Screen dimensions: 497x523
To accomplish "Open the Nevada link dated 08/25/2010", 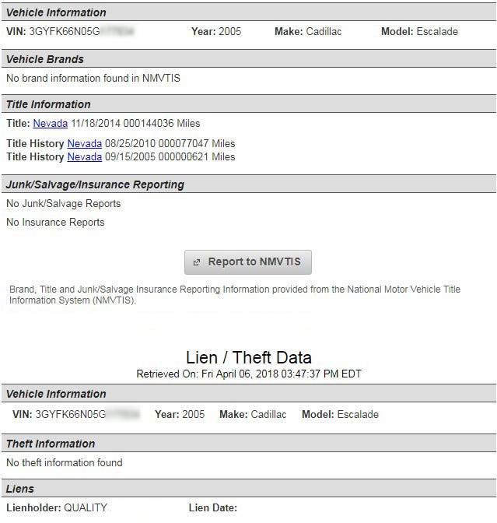I will click(85, 143).
